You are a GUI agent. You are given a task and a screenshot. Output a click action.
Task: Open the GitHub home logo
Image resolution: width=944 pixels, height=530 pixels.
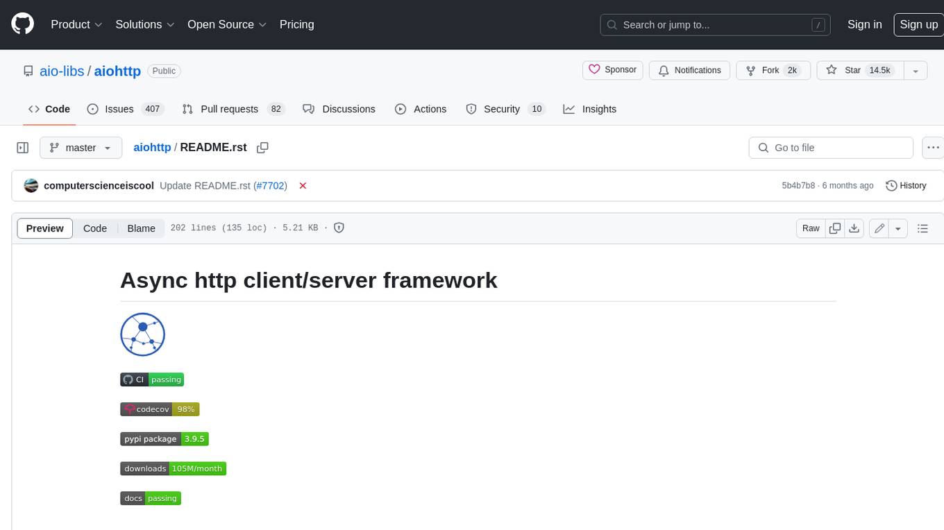[22, 24]
